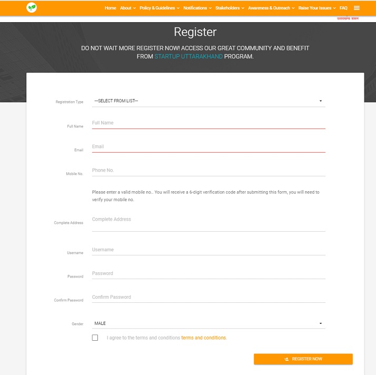Click the REGISTER NOW button

point(303,359)
